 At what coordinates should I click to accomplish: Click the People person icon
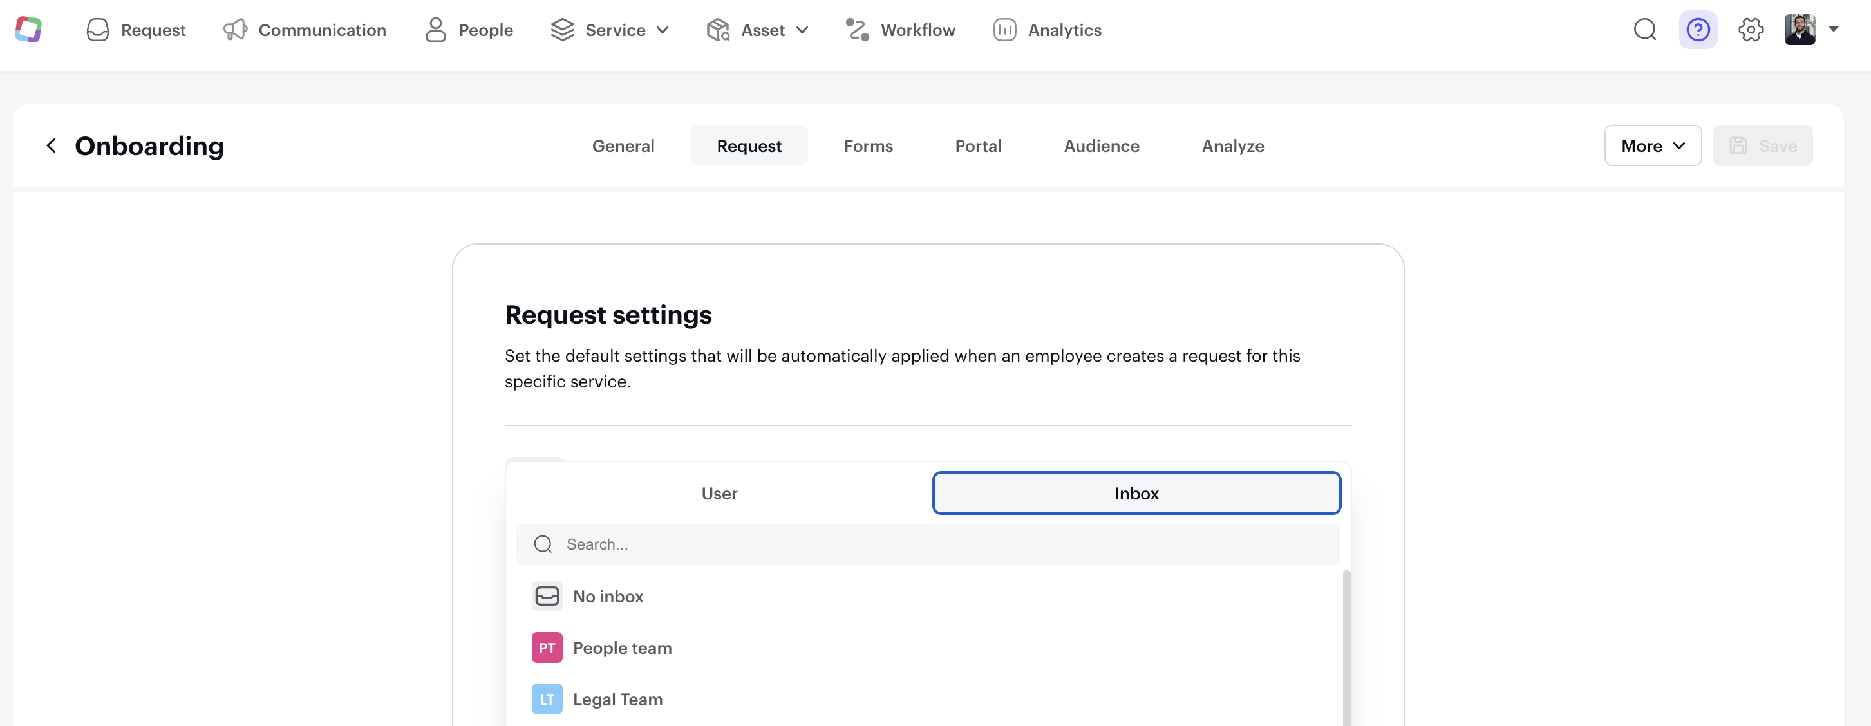[x=436, y=30]
